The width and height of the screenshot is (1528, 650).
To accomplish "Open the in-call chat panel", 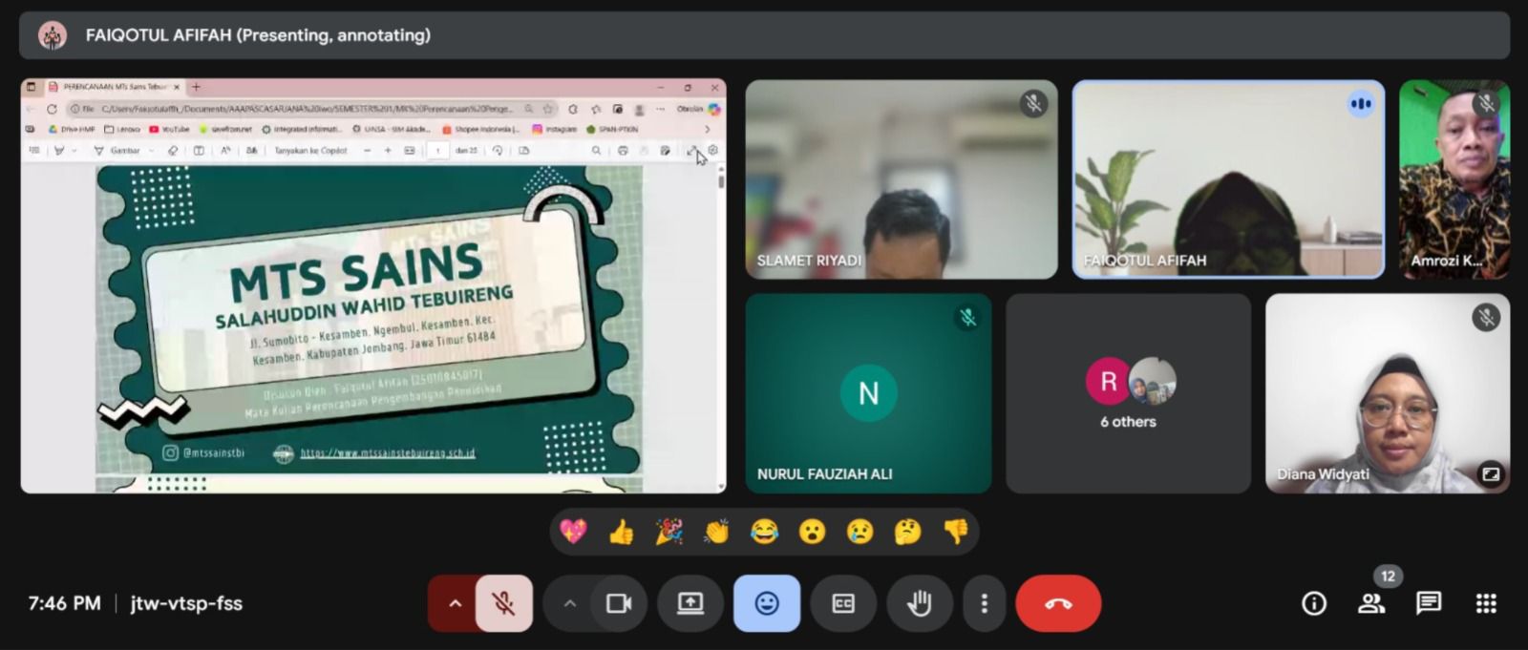I will coord(1428,603).
